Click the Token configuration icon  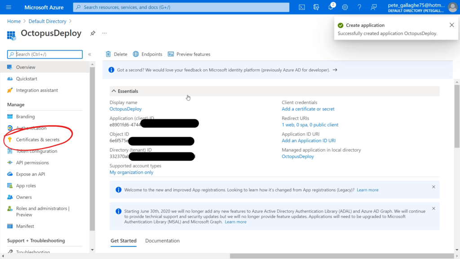click(10, 151)
